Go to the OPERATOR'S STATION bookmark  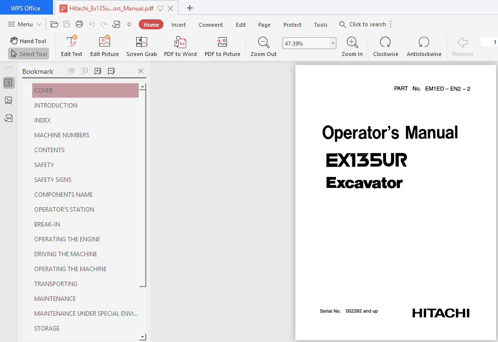(64, 210)
